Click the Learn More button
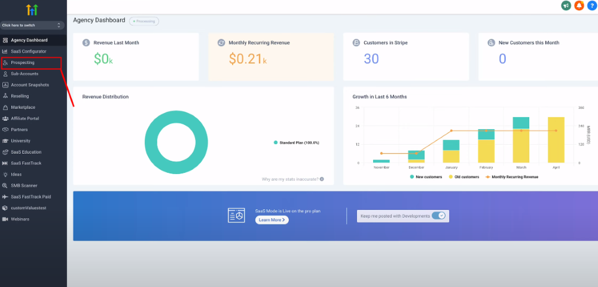This screenshot has width=598, height=287. tap(272, 220)
